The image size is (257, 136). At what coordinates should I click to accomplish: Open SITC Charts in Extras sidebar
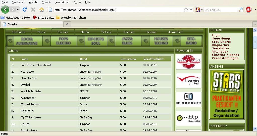221,42
